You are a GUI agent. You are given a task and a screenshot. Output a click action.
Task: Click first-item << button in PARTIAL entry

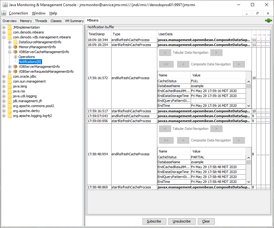point(166,140)
